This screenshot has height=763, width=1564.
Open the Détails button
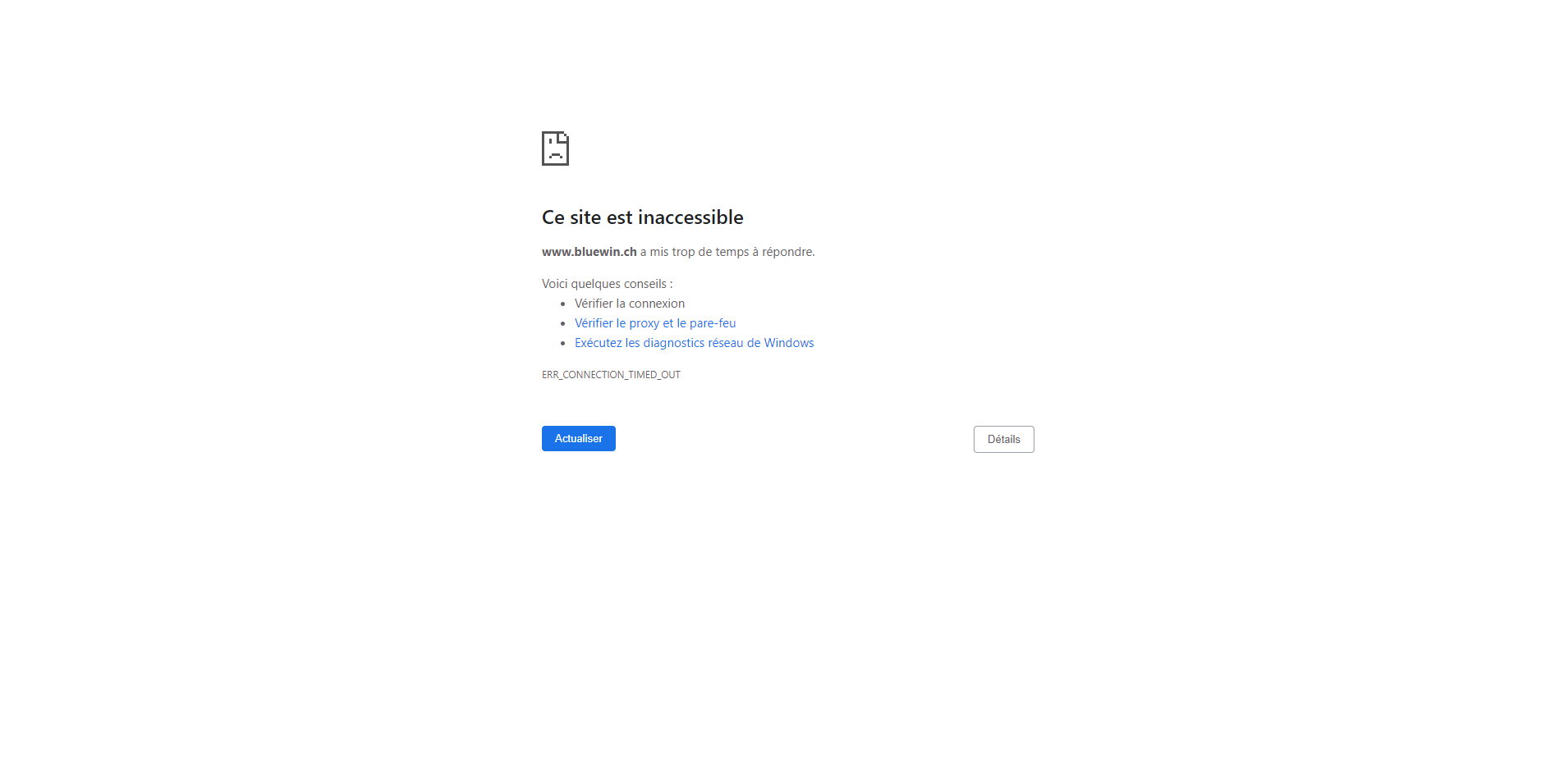[1003, 440]
